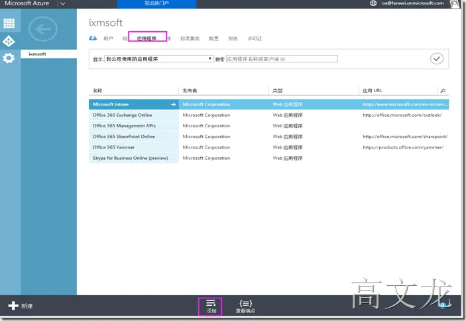Select the 应用程序 tab

(146, 38)
